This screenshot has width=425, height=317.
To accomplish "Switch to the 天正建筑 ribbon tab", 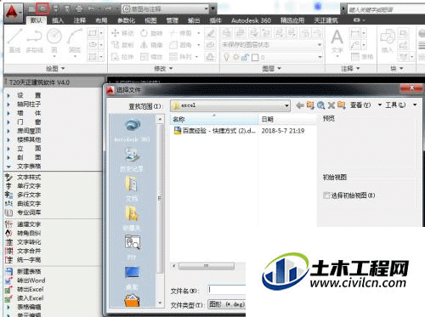I will point(326,20).
